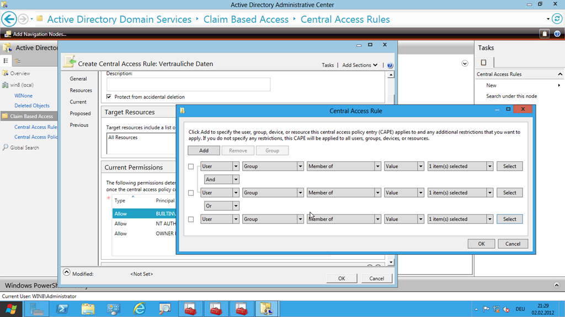This screenshot has width=565, height=317.
Task: Go to the Proposed section
Action: pos(80,113)
